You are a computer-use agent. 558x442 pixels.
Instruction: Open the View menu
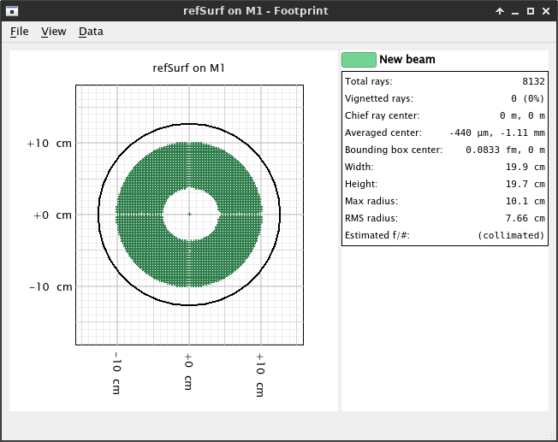tap(53, 32)
